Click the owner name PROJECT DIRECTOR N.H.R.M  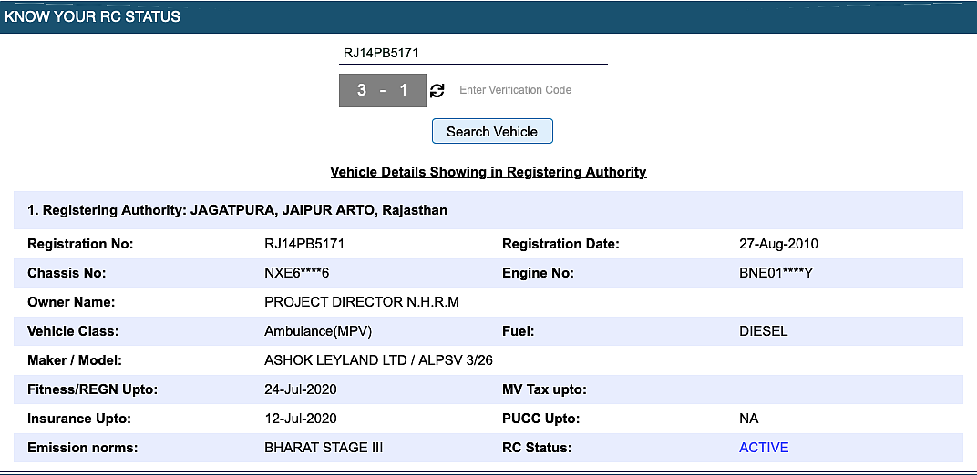[362, 302]
